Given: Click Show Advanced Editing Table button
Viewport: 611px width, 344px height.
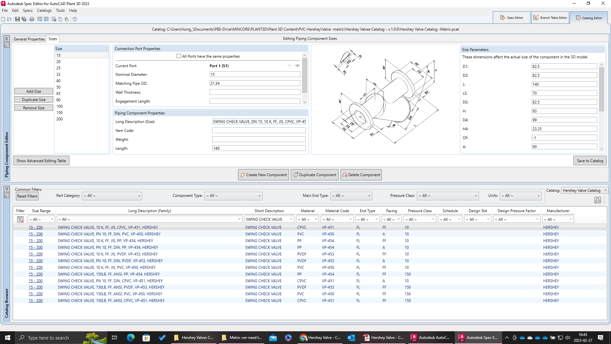Looking at the screenshot, I should pyautogui.click(x=41, y=161).
